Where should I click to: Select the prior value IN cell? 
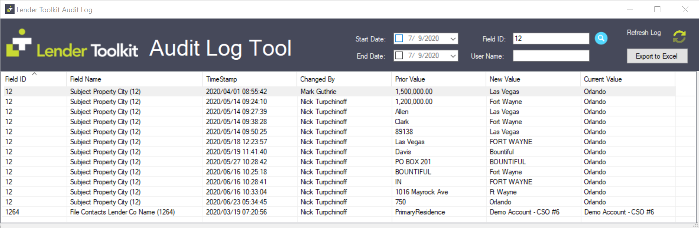coord(398,182)
